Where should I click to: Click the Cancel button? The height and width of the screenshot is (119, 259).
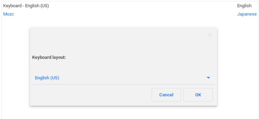(x=166, y=95)
